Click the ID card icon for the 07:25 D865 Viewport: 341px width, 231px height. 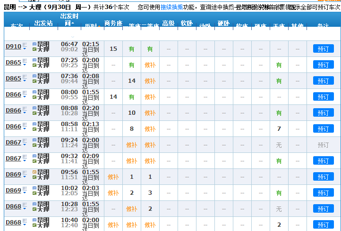point(25,61)
